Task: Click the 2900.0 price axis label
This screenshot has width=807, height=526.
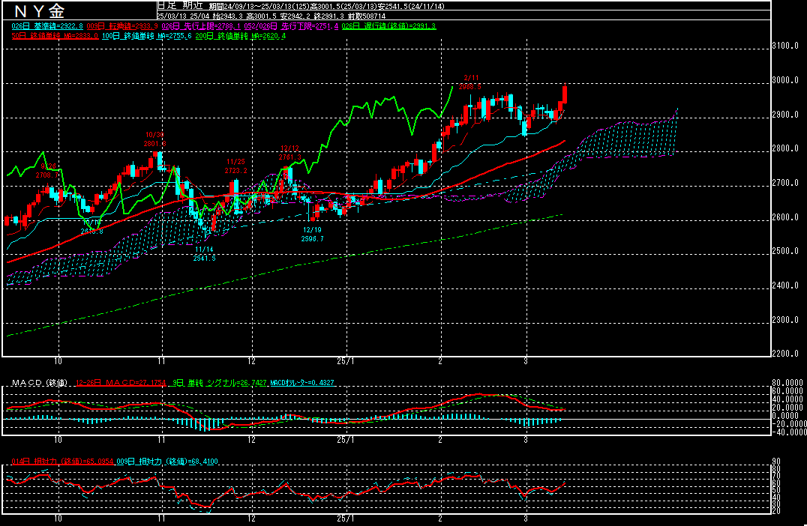Action: point(785,115)
